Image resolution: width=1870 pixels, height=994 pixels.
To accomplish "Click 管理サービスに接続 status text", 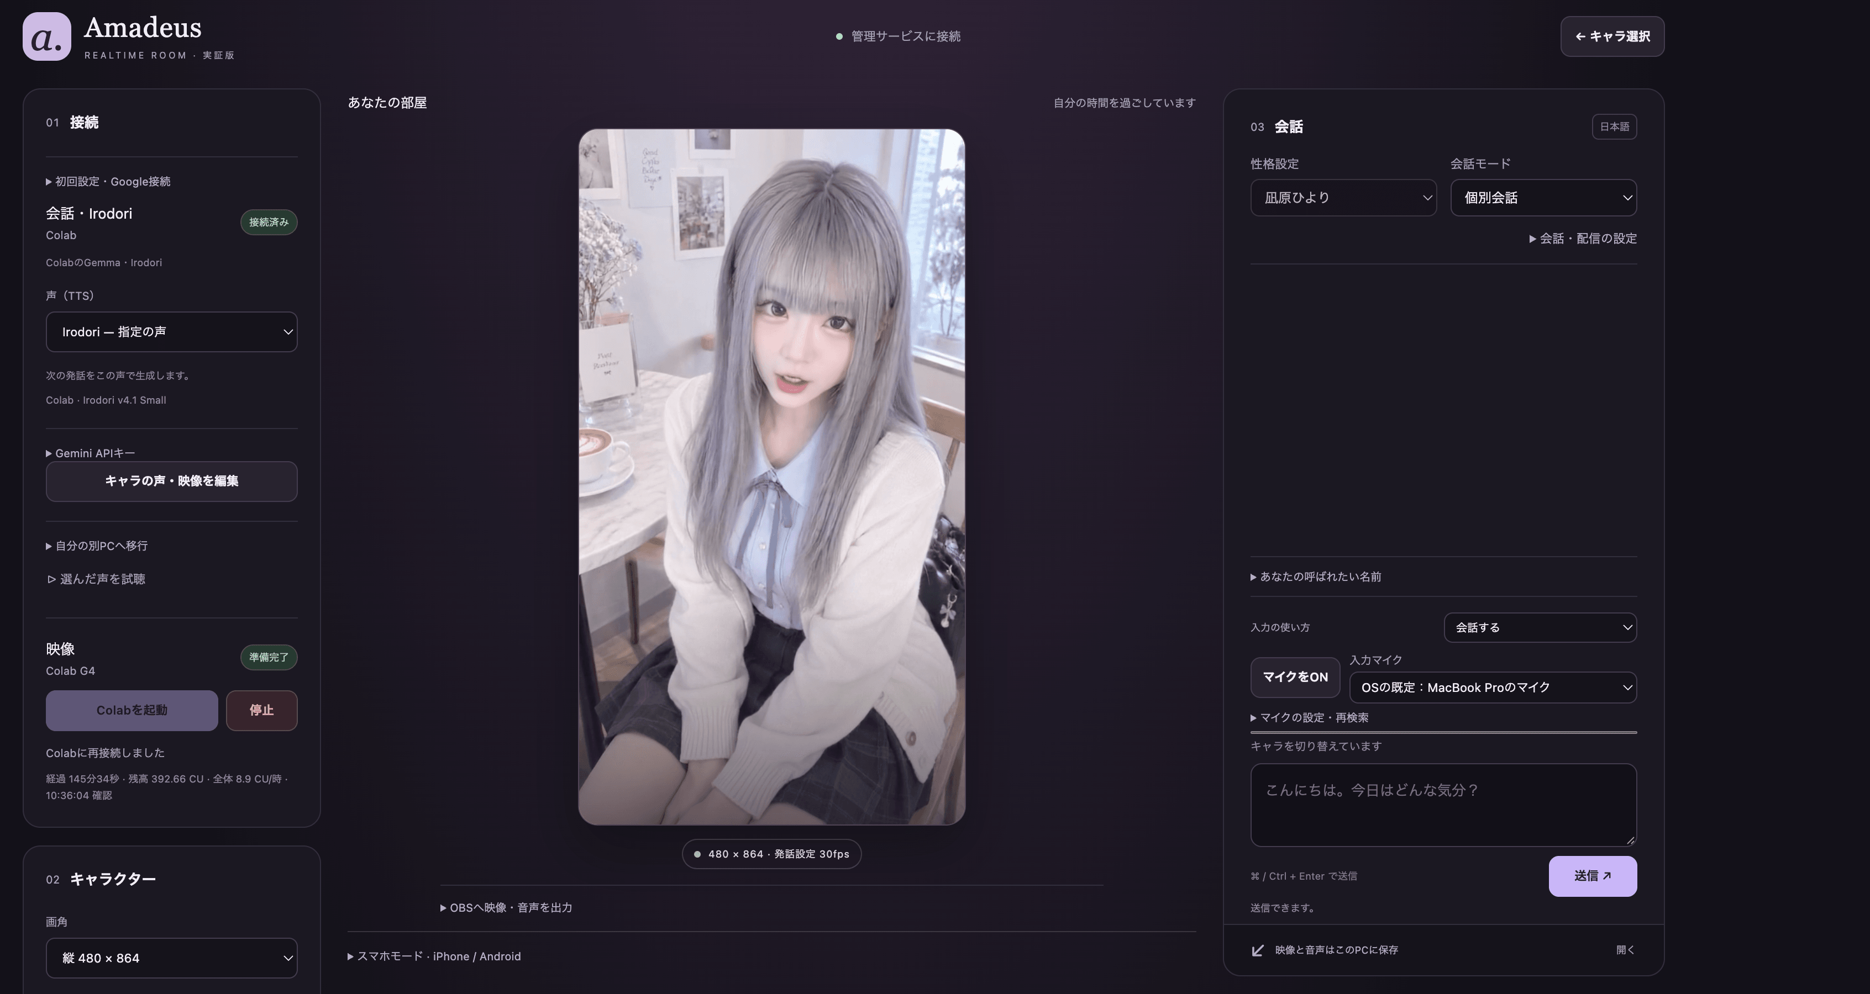I will 905,36.
